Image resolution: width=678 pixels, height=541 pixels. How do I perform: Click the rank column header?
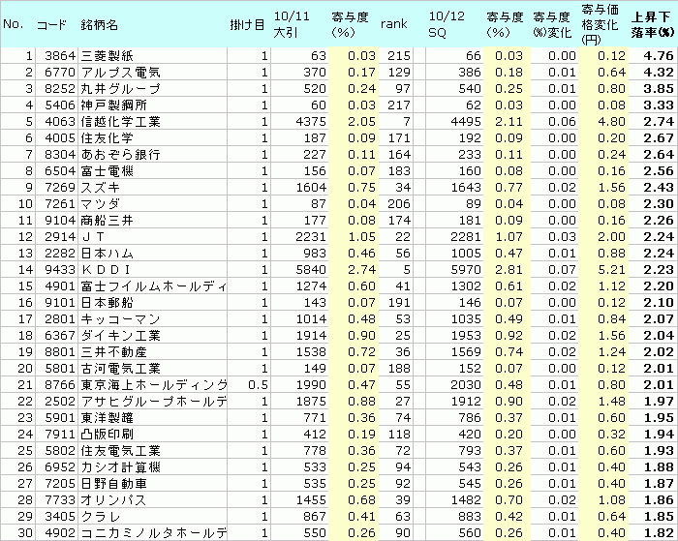click(x=393, y=24)
